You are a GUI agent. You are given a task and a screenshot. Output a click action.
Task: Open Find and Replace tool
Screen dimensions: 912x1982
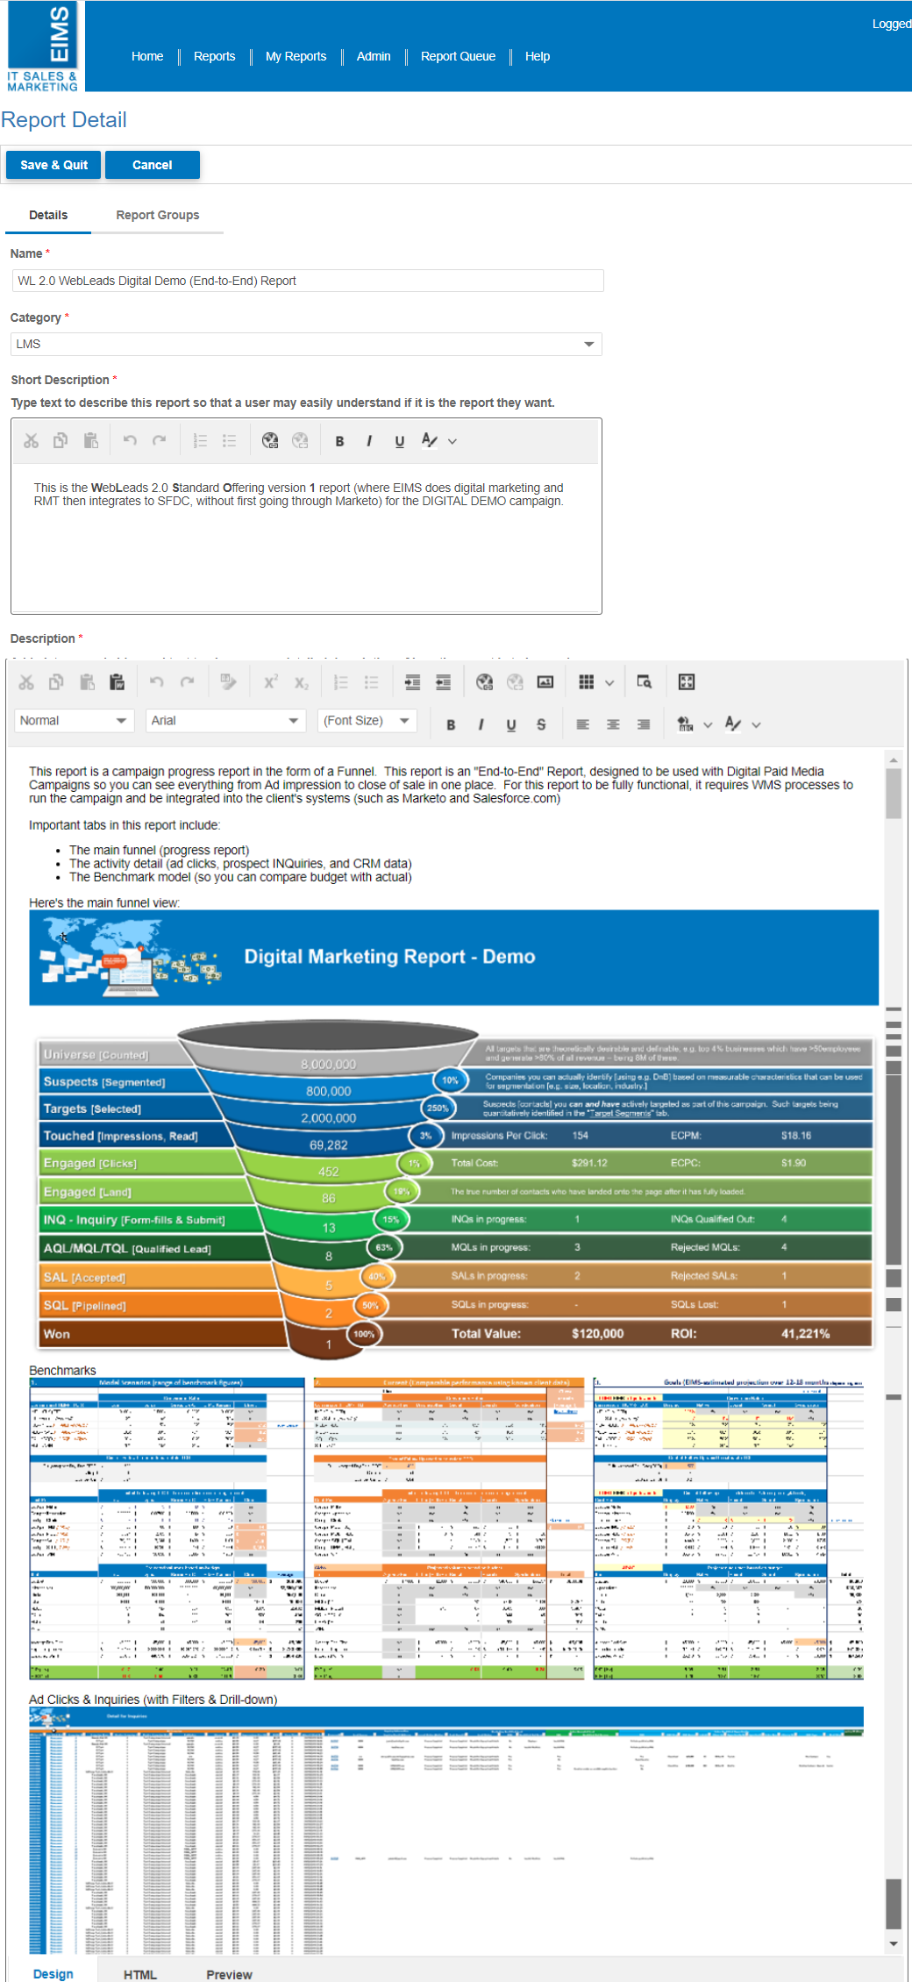click(644, 682)
